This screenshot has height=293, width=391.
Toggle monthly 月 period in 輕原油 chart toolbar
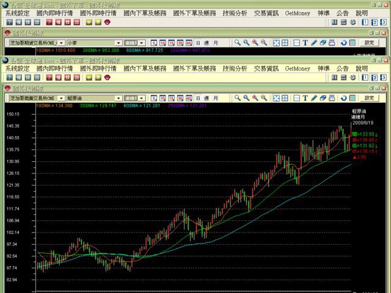[216, 98]
